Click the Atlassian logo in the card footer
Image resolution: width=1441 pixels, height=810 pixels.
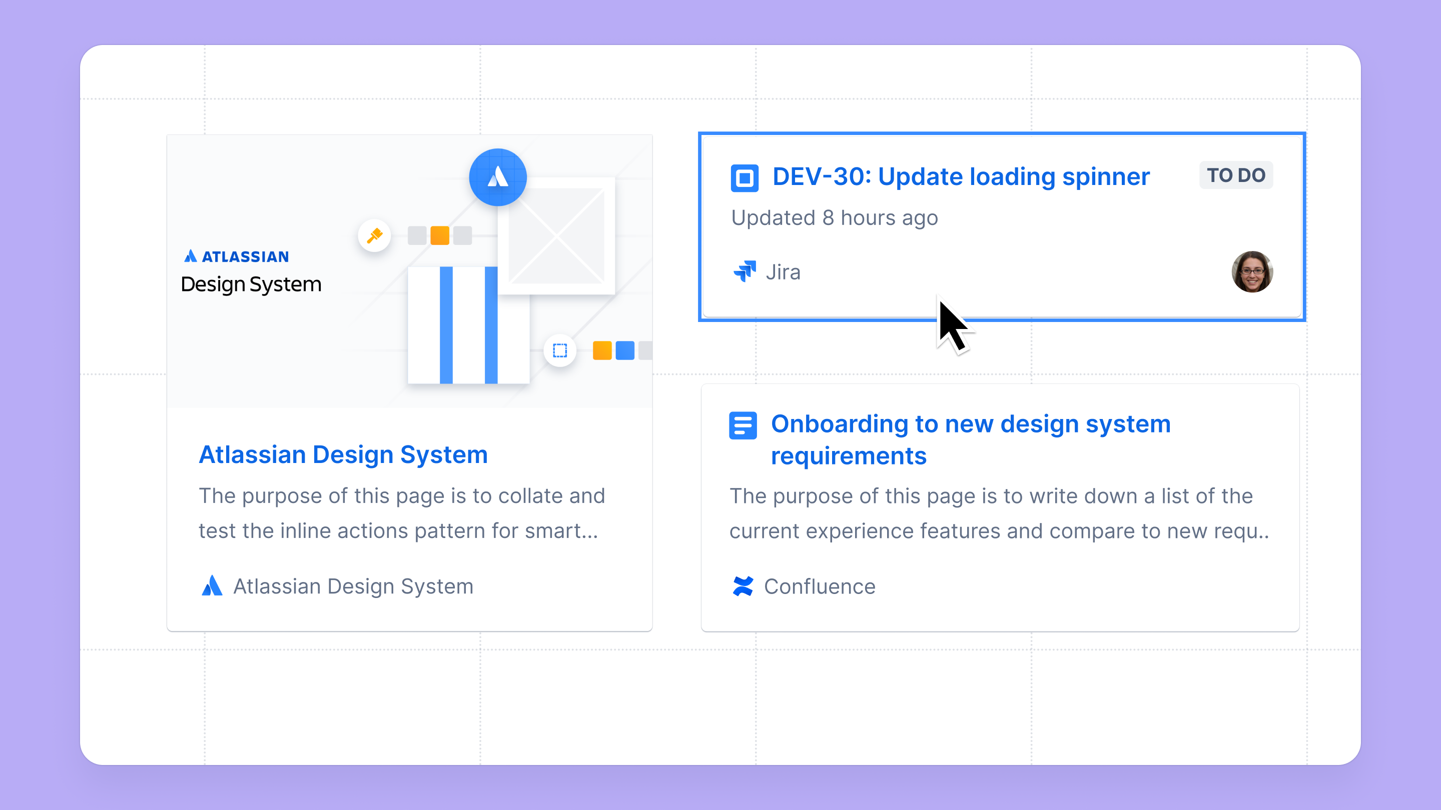coord(212,586)
